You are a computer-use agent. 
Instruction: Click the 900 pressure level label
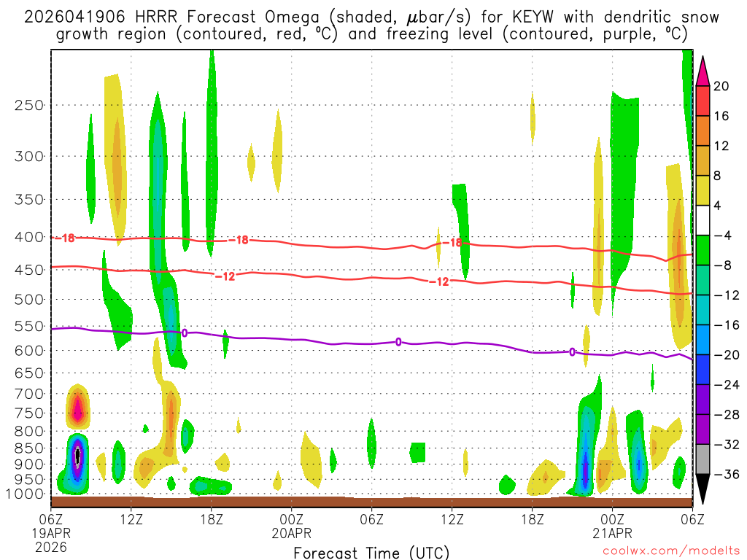coord(29,464)
